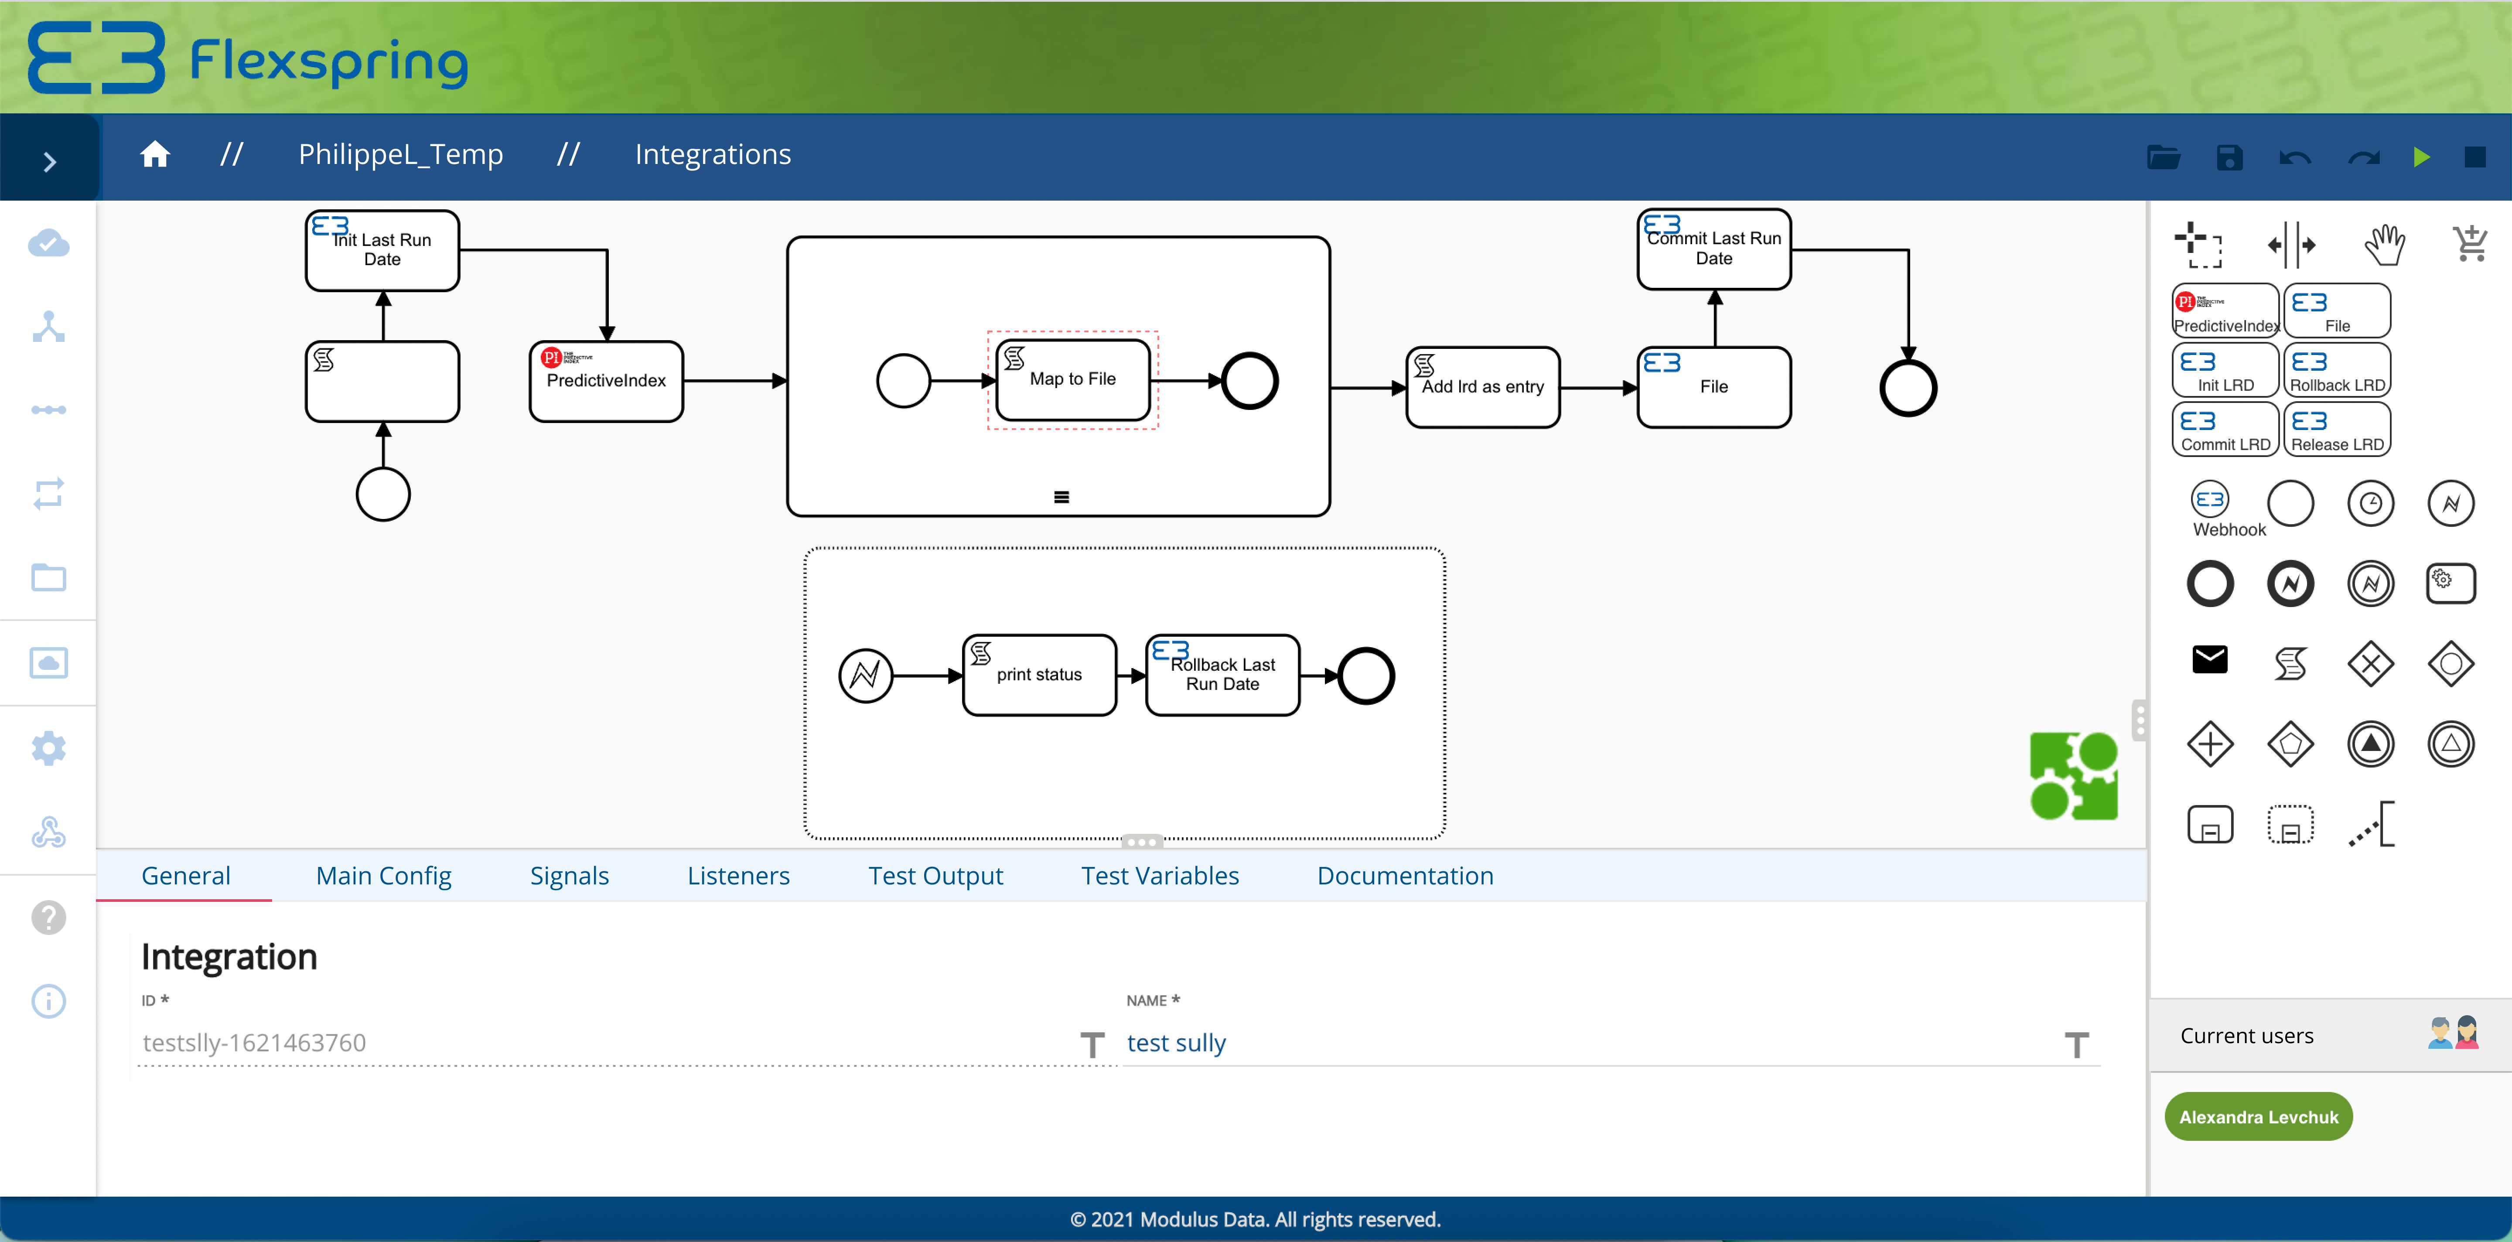Switch to the Test Variables tab
The height and width of the screenshot is (1242, 2512).
(1160, 877)
